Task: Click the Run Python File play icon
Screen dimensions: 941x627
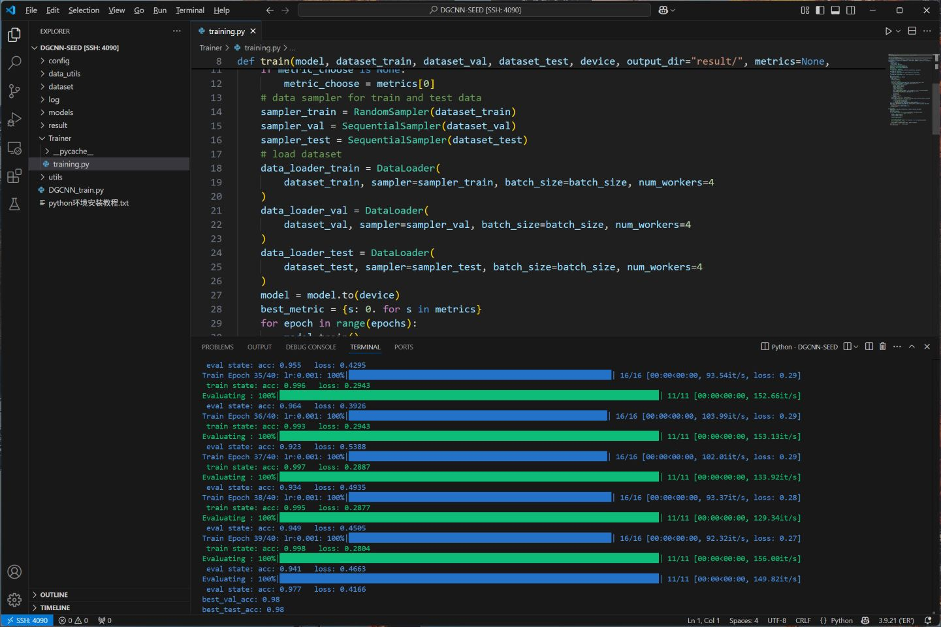Action: (888, 31)
